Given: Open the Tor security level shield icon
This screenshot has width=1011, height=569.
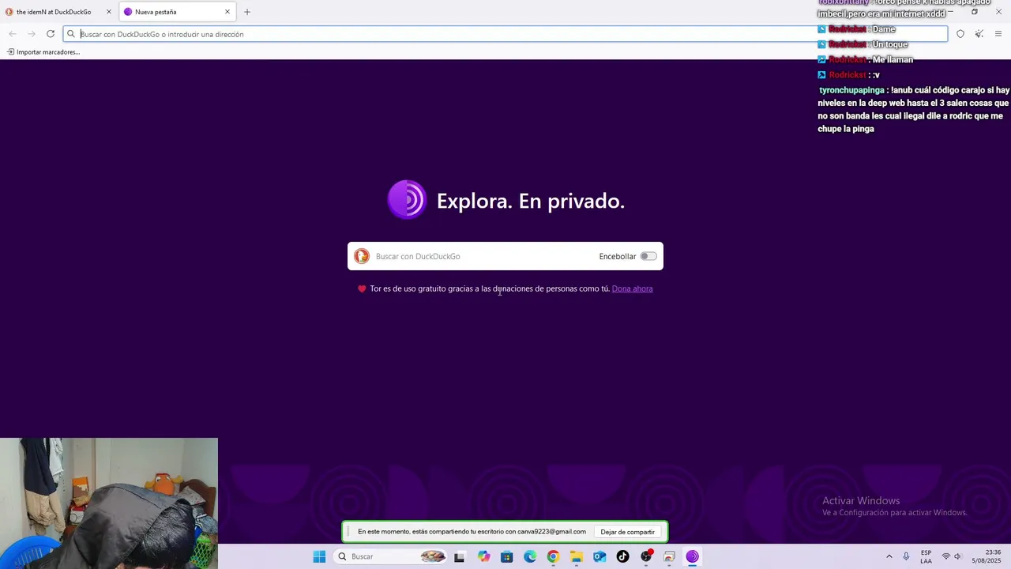Looking at the screenshot, I should point(960,34).
